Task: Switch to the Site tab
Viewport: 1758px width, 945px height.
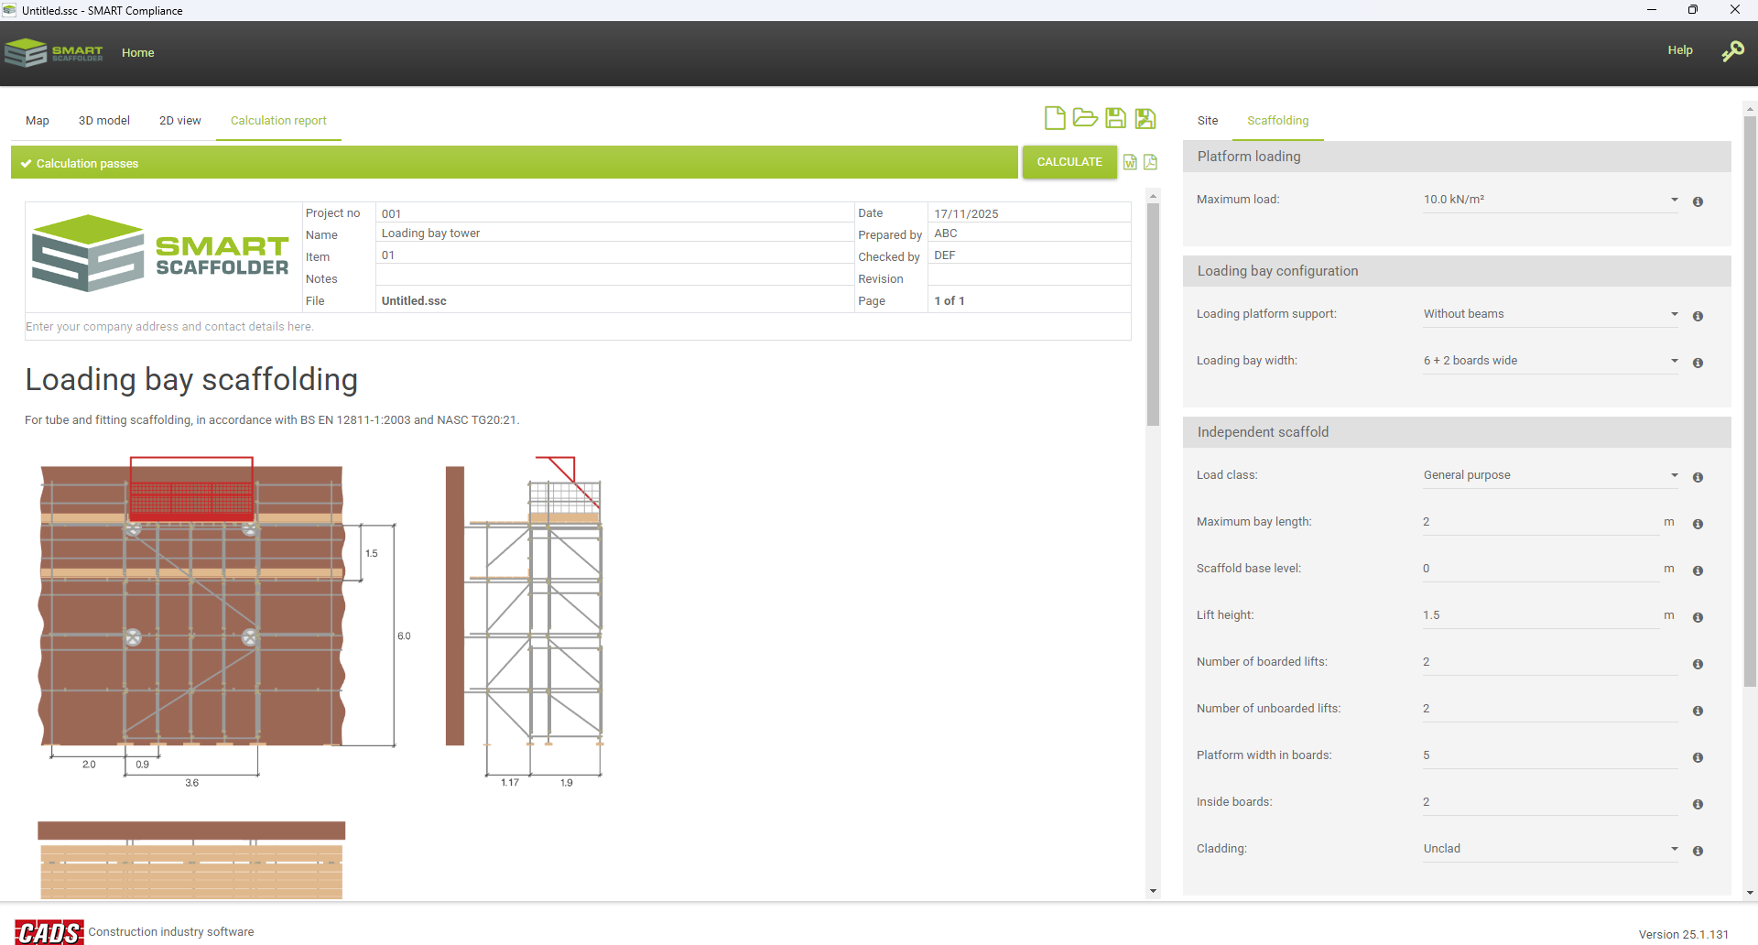Action: pyautogui.click(x=1208, y=121)
